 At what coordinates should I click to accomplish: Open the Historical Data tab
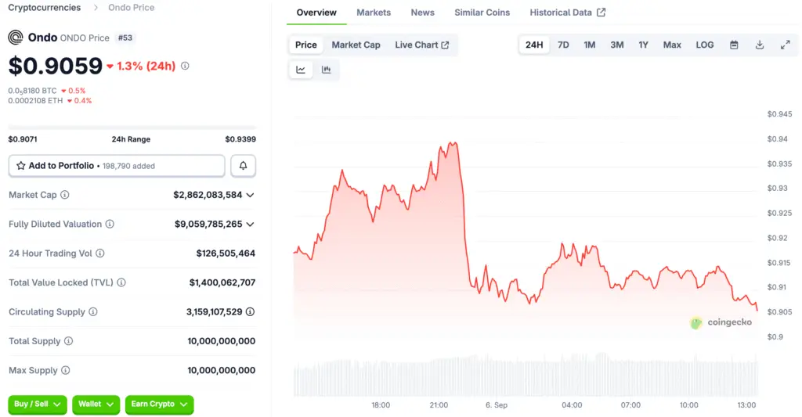[x=567, y=13]
